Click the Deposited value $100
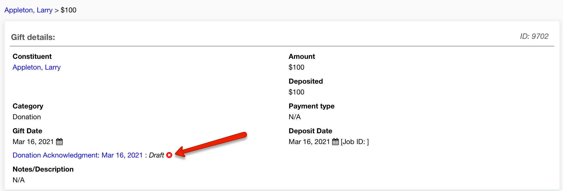Viewport: 563px width, 191px height. pyautogui.click(x=296, y=92)
